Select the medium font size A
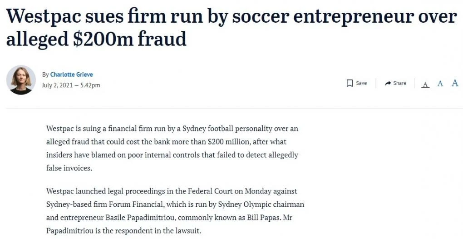 [x=440, y=84]
